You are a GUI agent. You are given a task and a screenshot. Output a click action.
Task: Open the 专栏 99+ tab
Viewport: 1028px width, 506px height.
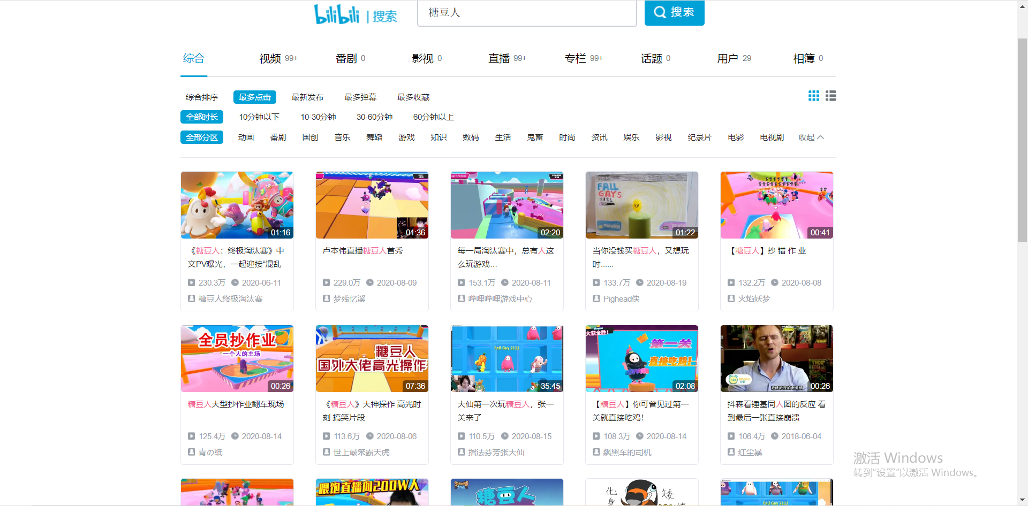(584, 58)
